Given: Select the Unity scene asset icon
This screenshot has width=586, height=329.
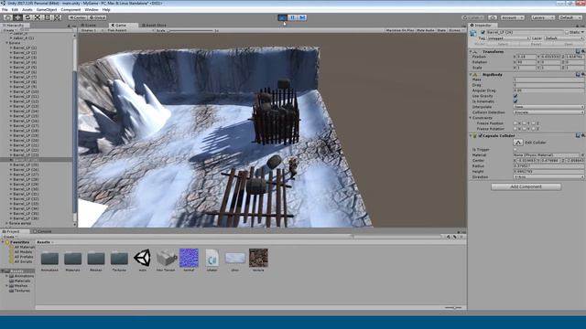Looking at the screenshot, I should 143,258.
